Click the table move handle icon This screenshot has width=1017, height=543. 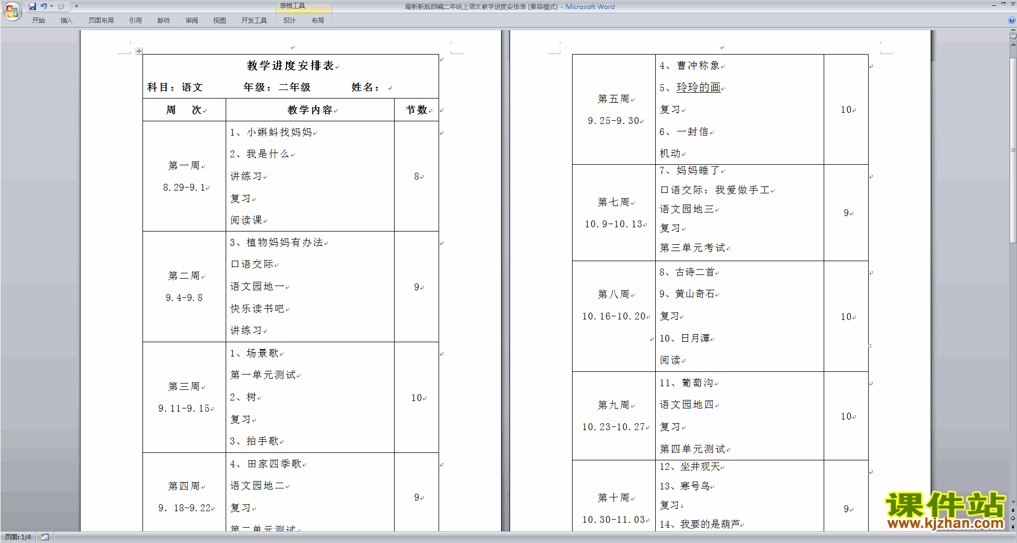tap(139, 51)
